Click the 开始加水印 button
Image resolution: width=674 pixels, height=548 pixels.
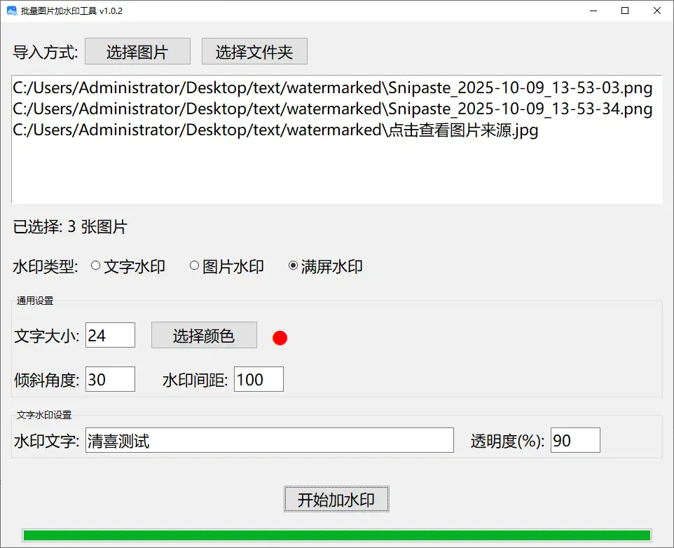(336, 499)
